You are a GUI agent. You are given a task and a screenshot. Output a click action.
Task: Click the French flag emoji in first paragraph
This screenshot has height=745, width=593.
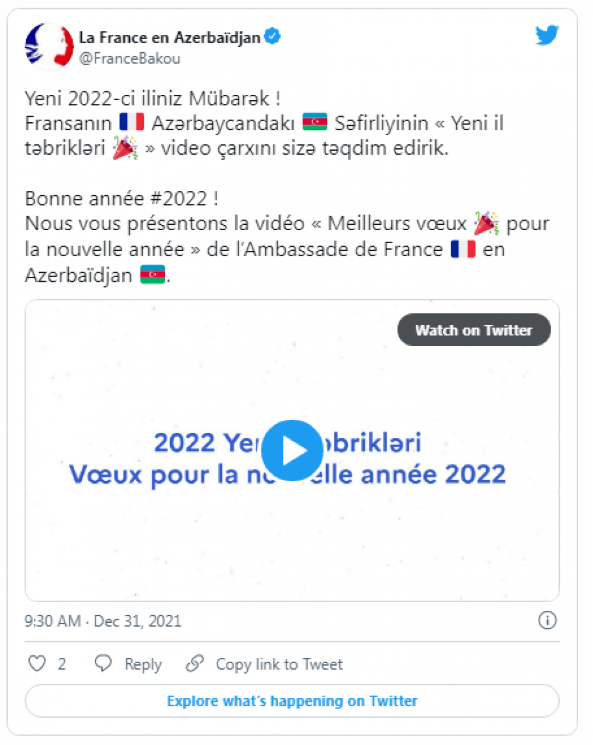click(x=132, y=122)
